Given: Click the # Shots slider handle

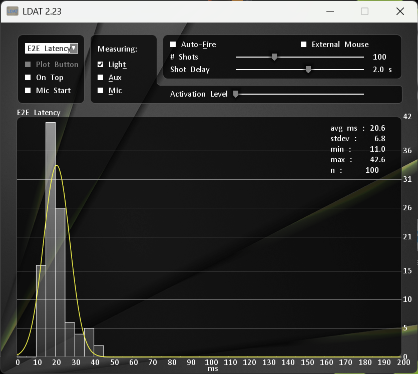Looking at the screenshot, I should coord(274,57).
